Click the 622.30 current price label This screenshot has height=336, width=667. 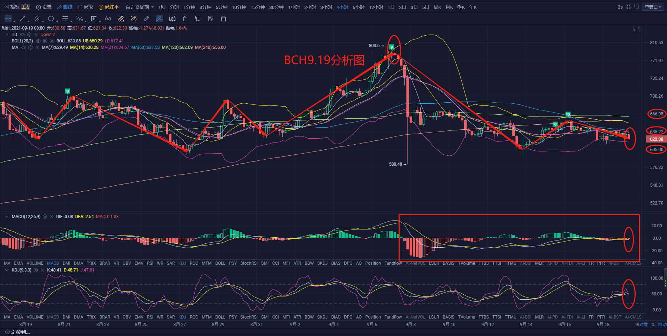656,139
